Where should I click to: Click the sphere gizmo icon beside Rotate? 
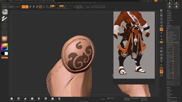pos(40,7)
